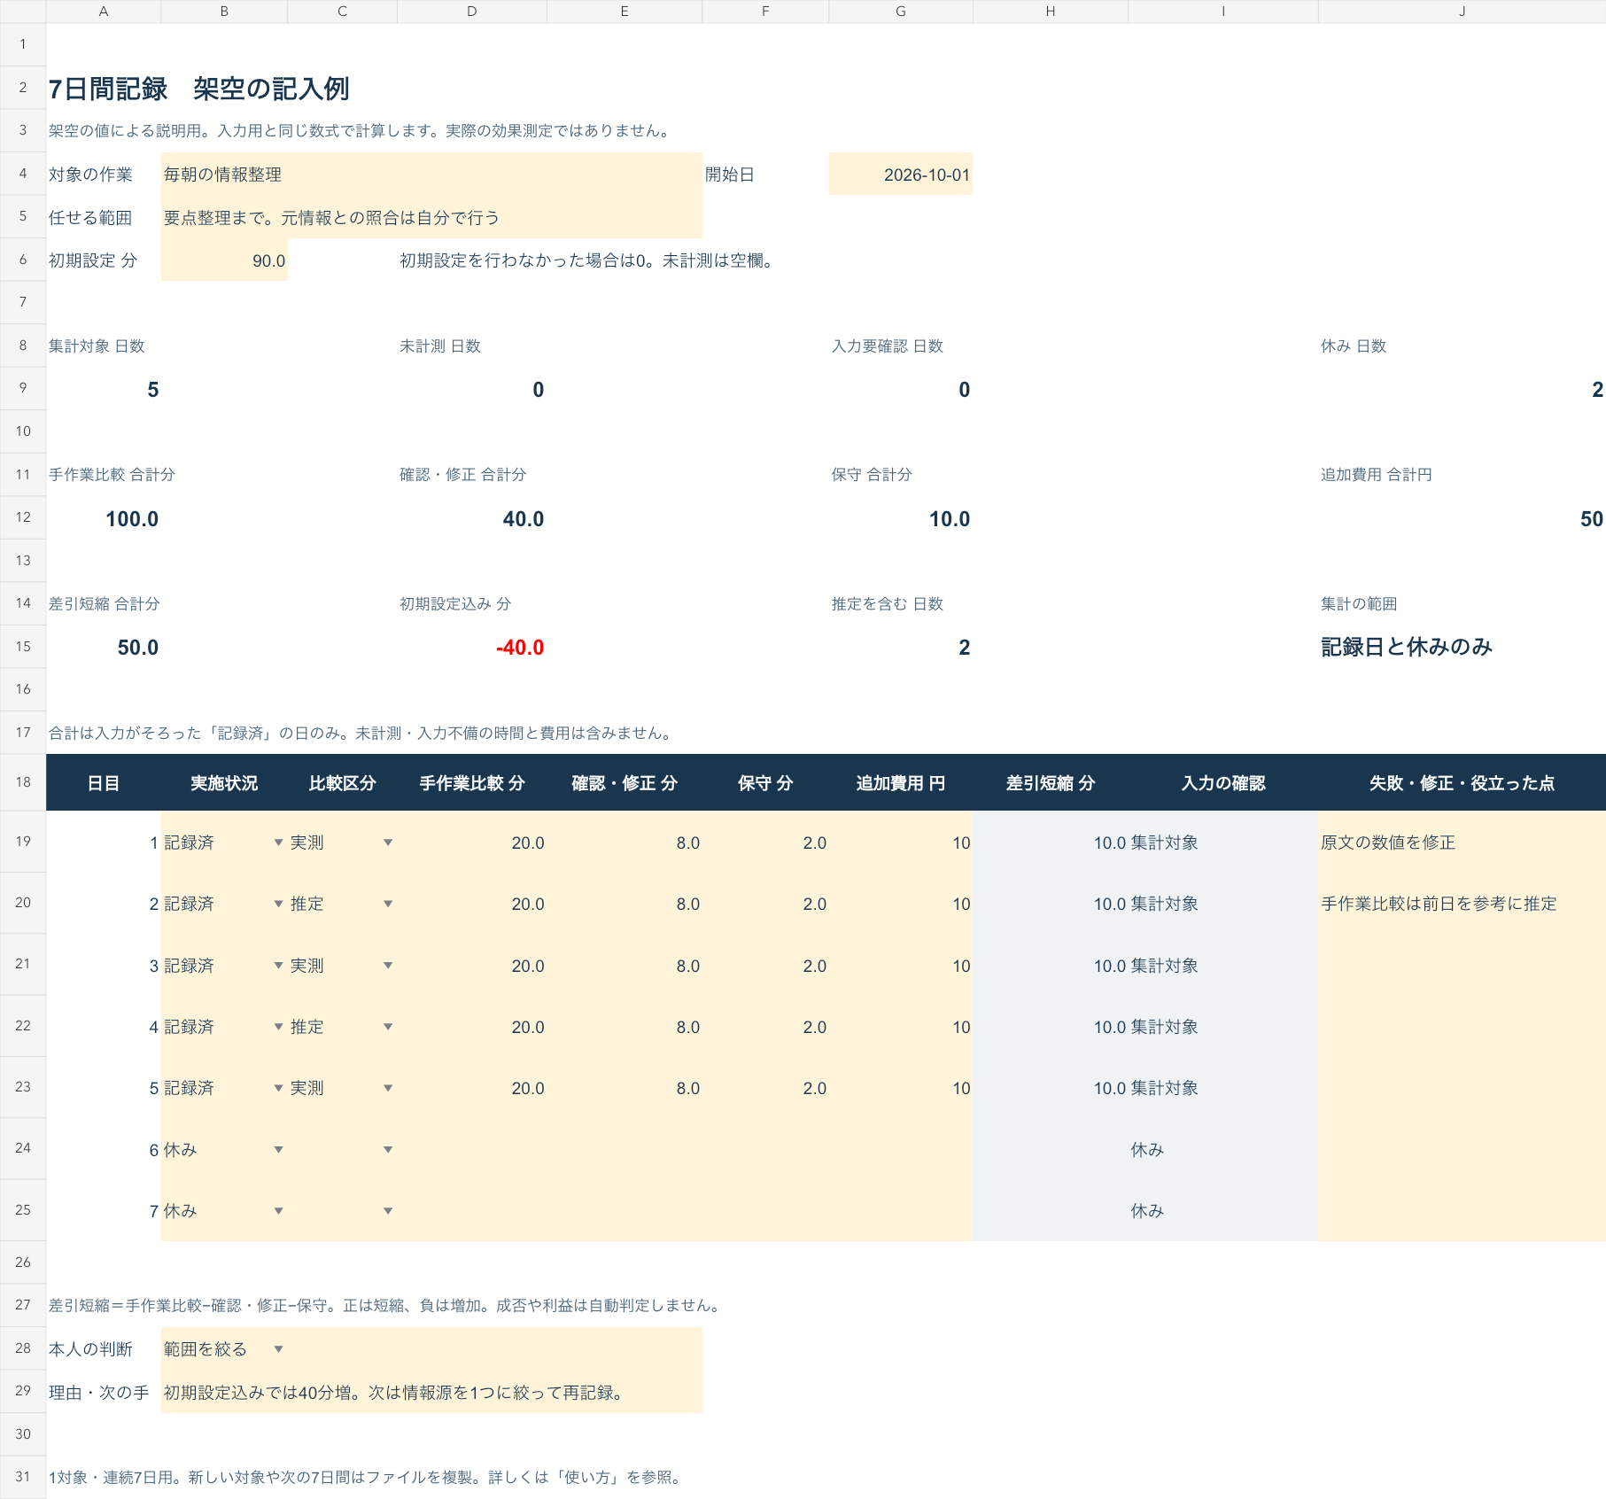Select row header 18

point(23,782)
